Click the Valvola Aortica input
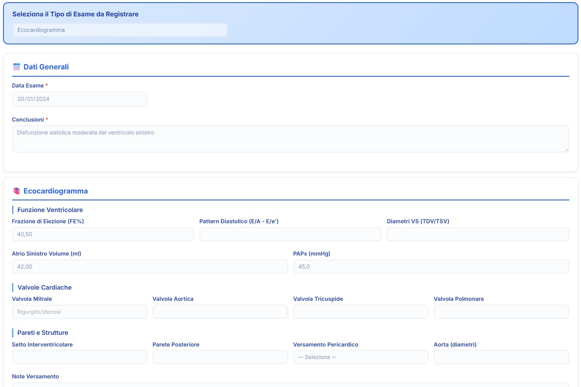Viewport: 581px width, 387px height. click(220, 312)
